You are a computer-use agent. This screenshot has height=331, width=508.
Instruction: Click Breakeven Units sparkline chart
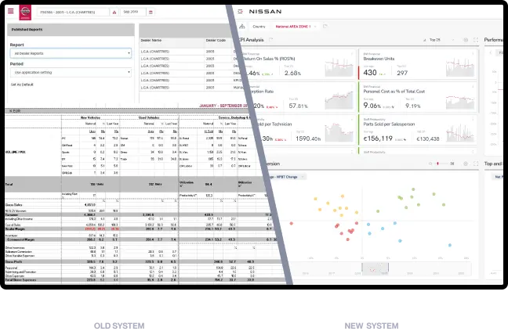(460, 67)
